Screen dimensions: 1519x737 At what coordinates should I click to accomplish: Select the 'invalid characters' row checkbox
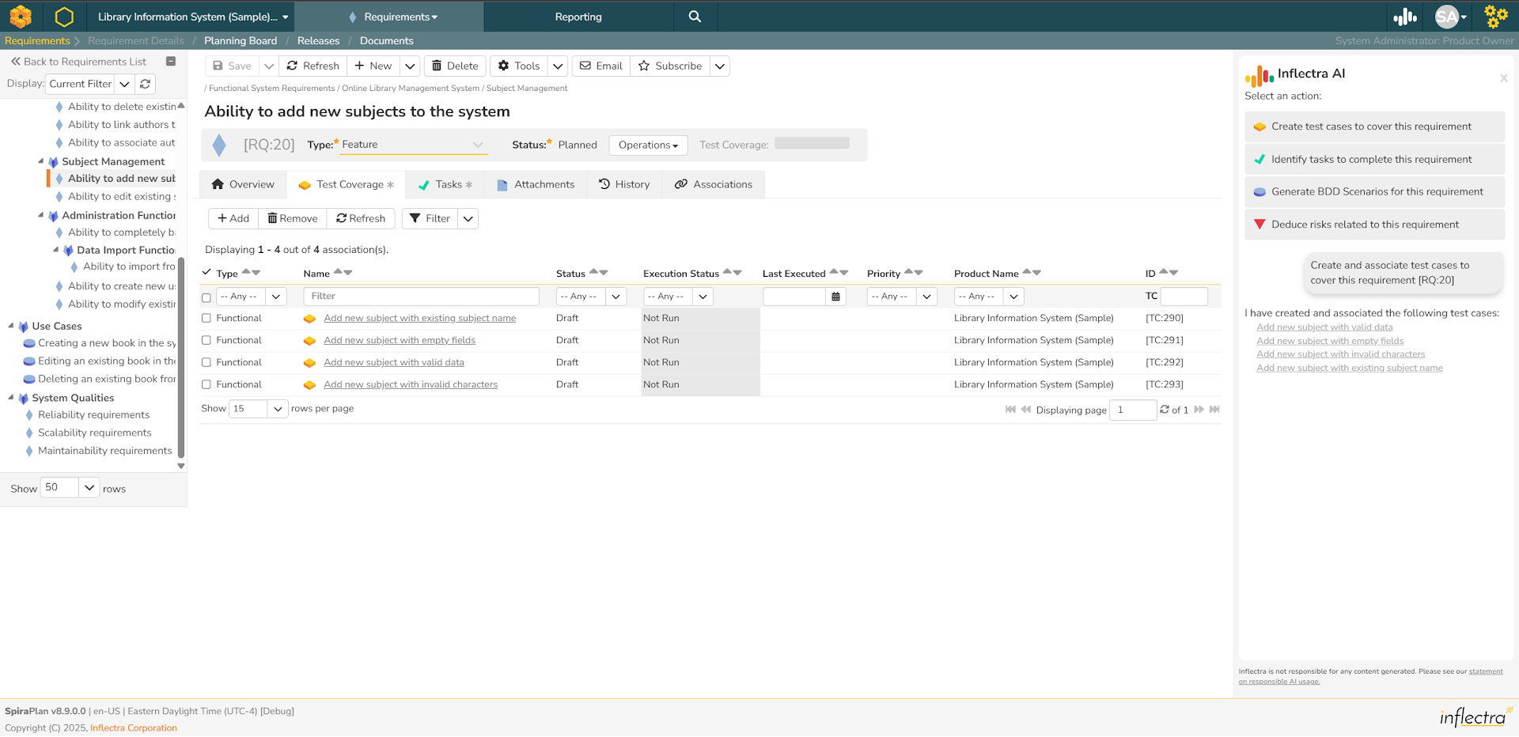coord(206,385)
